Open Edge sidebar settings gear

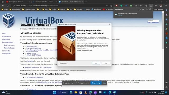(x=167, y=87)
